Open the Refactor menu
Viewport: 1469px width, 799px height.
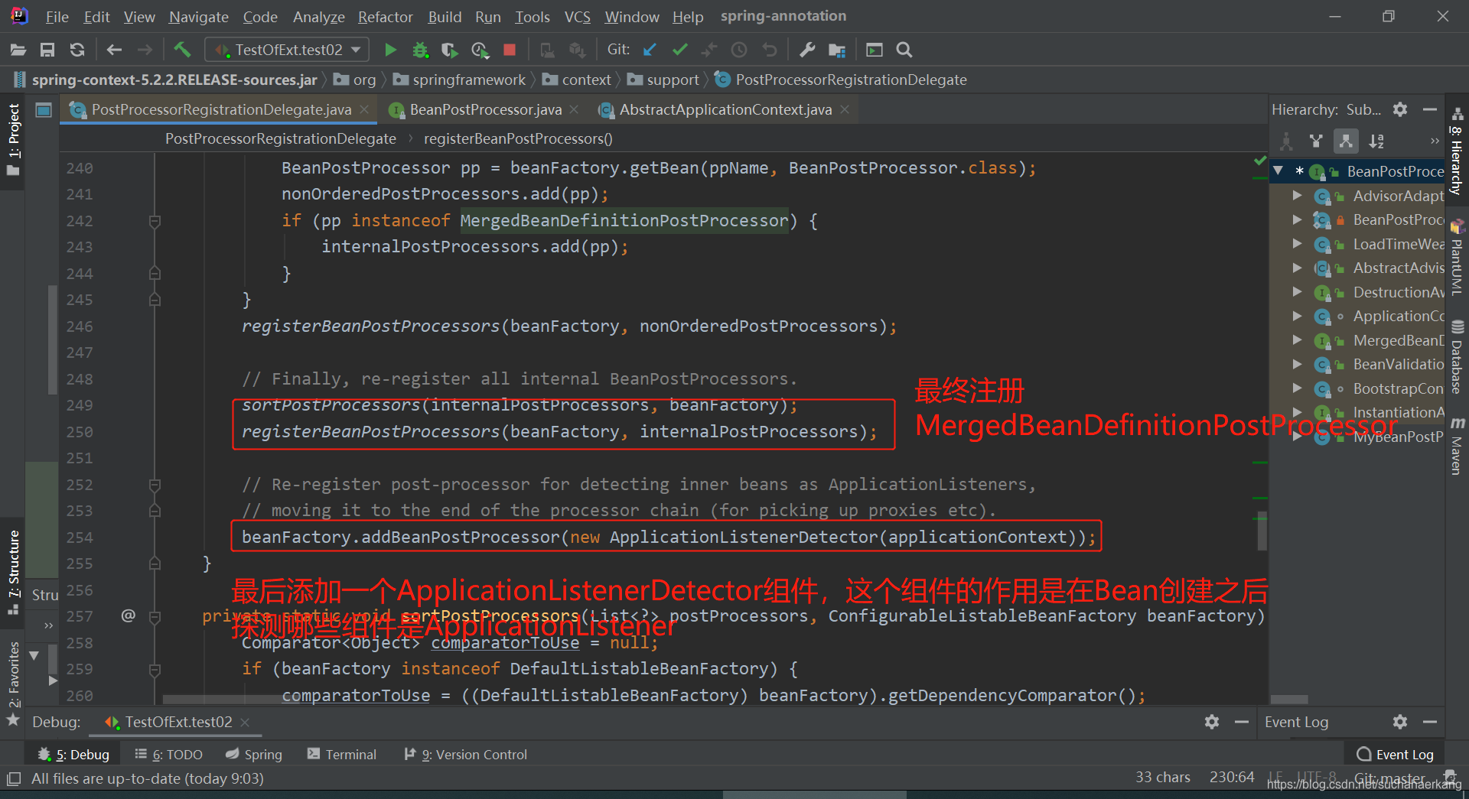click(x=385, y=17)
